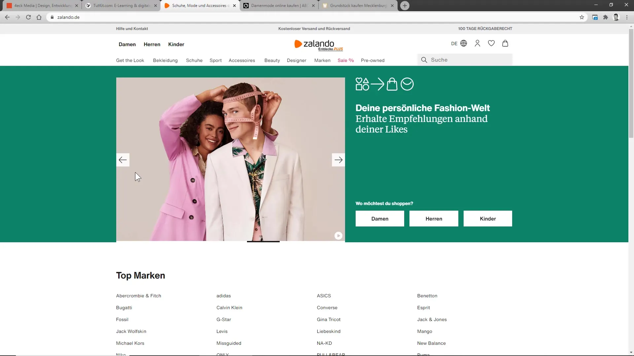Image resolution: width=634 pixels, height=356 pixels.
Task: Go to the browser home page icon
Action: pos(39,17)
